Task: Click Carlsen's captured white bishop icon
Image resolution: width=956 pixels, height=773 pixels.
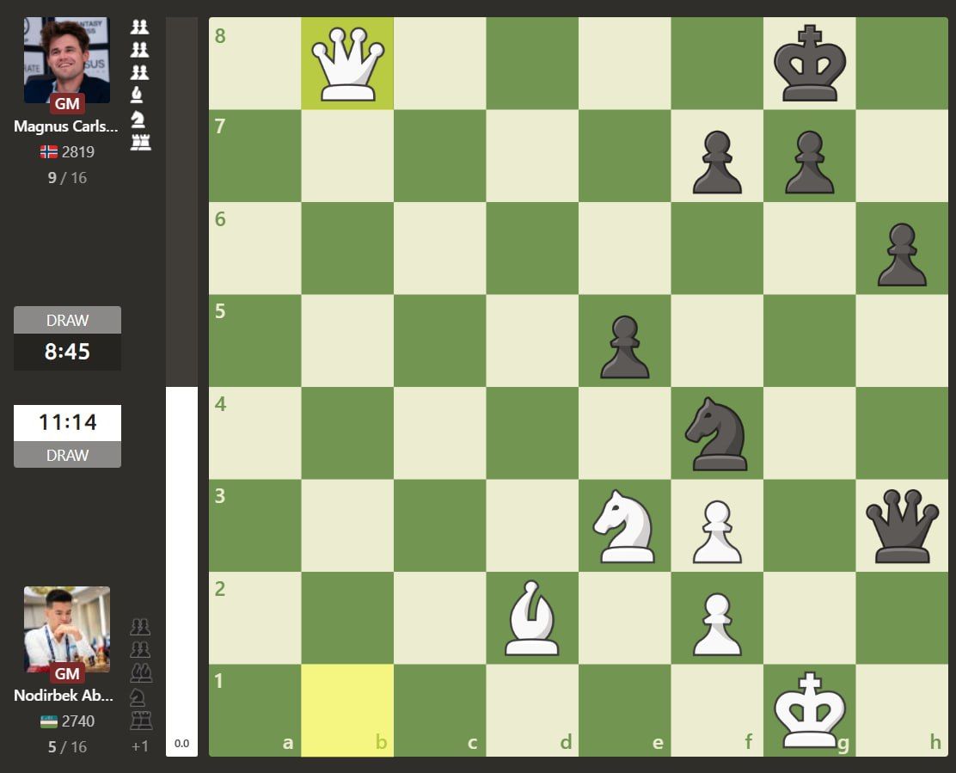Action: (138, 95)
